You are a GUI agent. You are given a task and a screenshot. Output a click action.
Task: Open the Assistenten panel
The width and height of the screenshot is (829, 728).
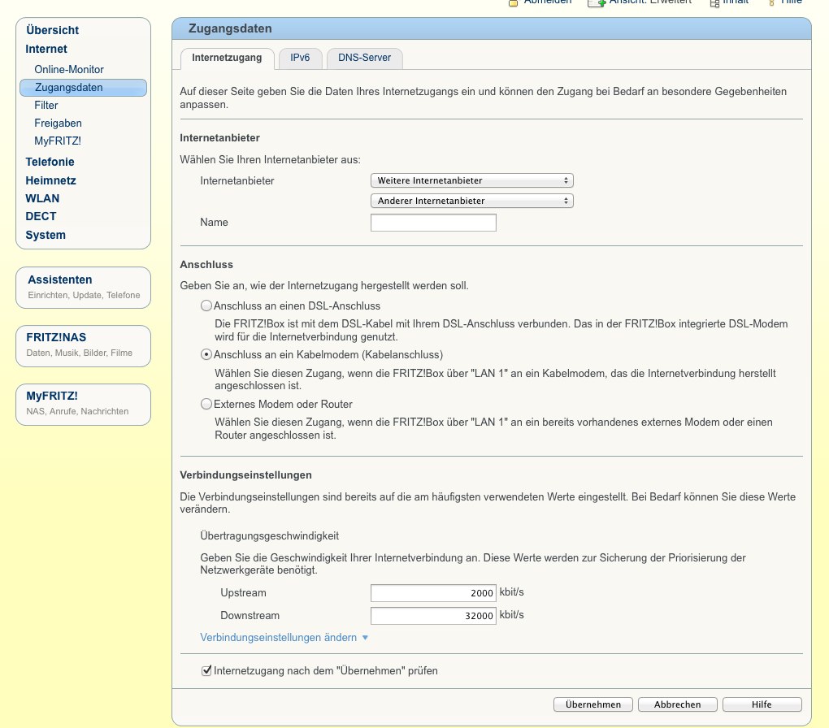click(83, 287)
